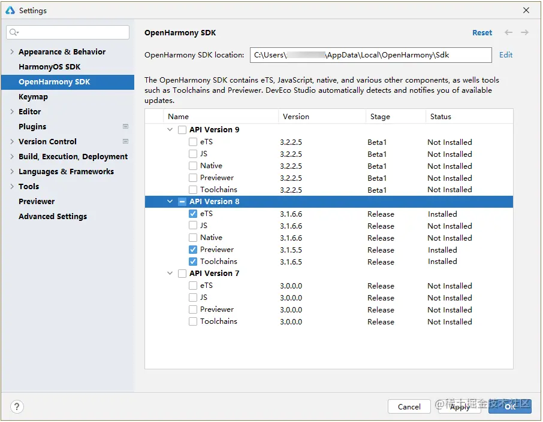This screenshot has height=422, width=543.
Task: Go forward with the right arrow icon
Action: pyautogui.click(x=524, y=32)
